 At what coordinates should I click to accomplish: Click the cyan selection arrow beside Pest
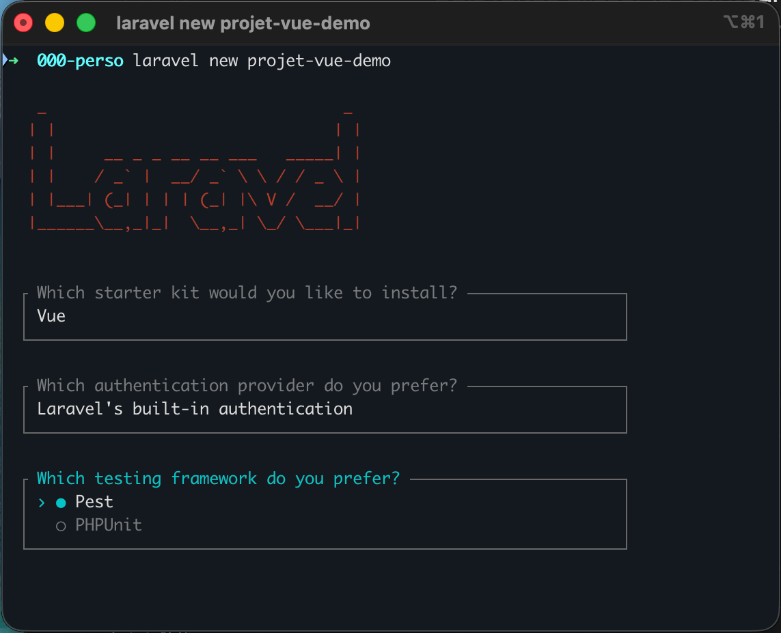pos(42,503)
